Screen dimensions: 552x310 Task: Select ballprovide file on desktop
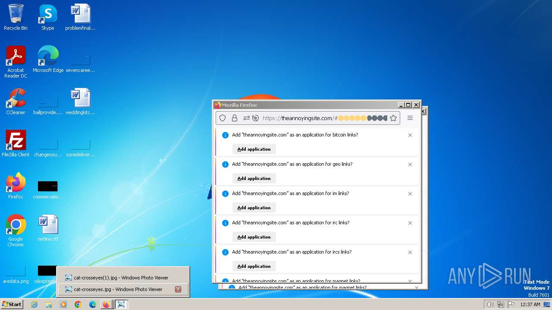(48, 105)
